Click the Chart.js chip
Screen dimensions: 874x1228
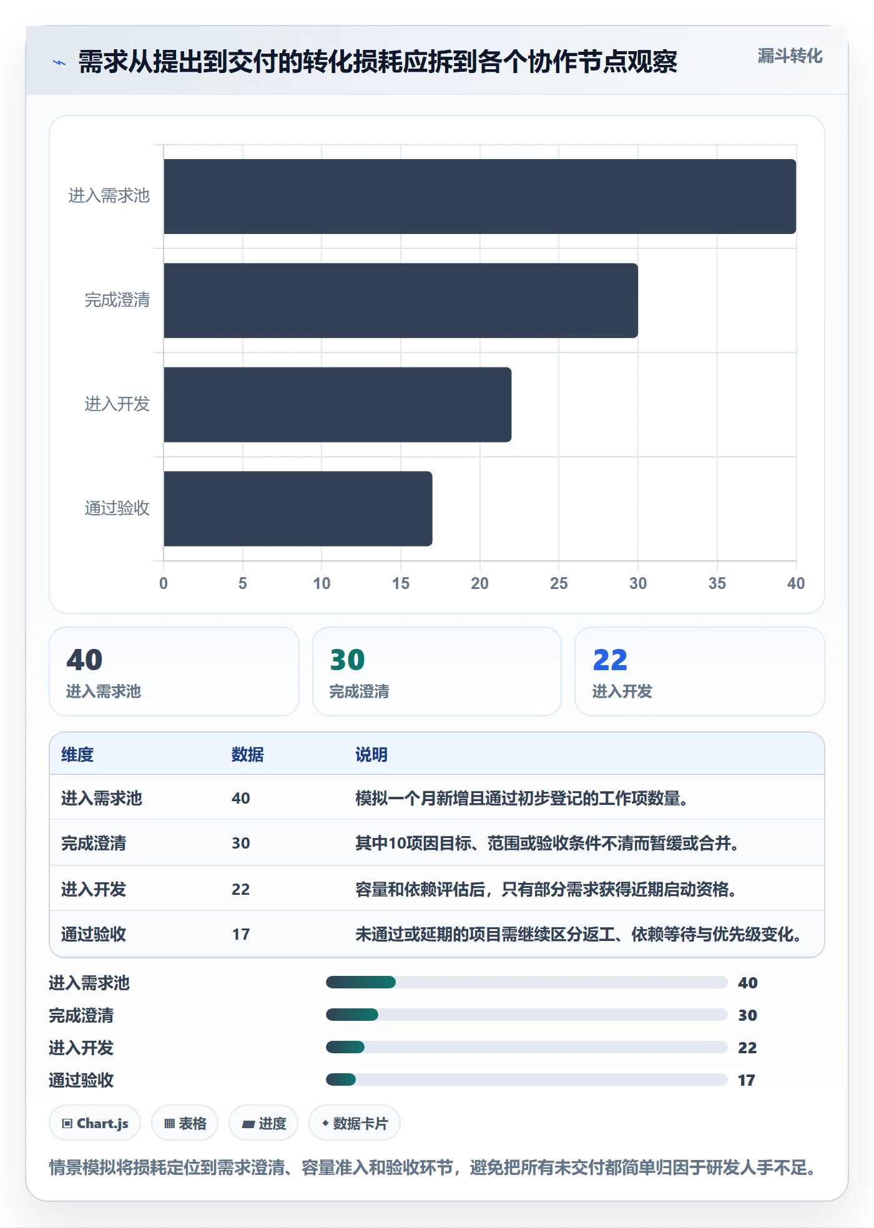click(95, 1123)
